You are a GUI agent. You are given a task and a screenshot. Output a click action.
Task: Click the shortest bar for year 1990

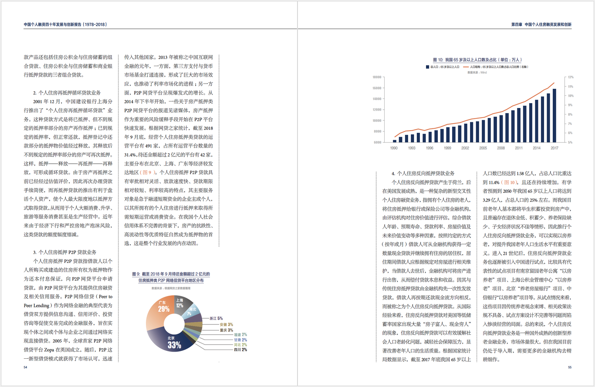tap(395, 141)
